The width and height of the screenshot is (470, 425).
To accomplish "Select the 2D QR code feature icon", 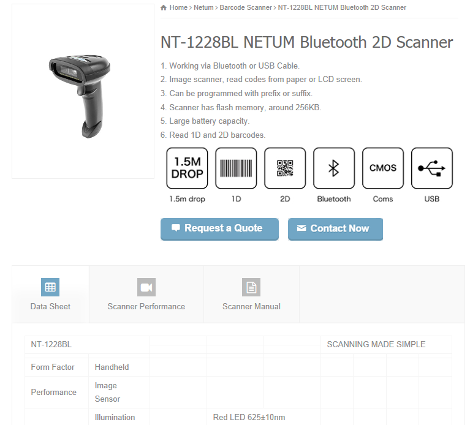I will point(285,168).
